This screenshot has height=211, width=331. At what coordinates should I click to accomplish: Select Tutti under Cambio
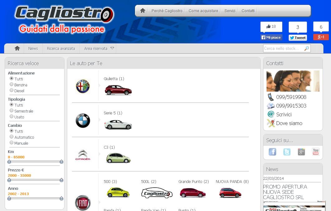click(12, 131)
